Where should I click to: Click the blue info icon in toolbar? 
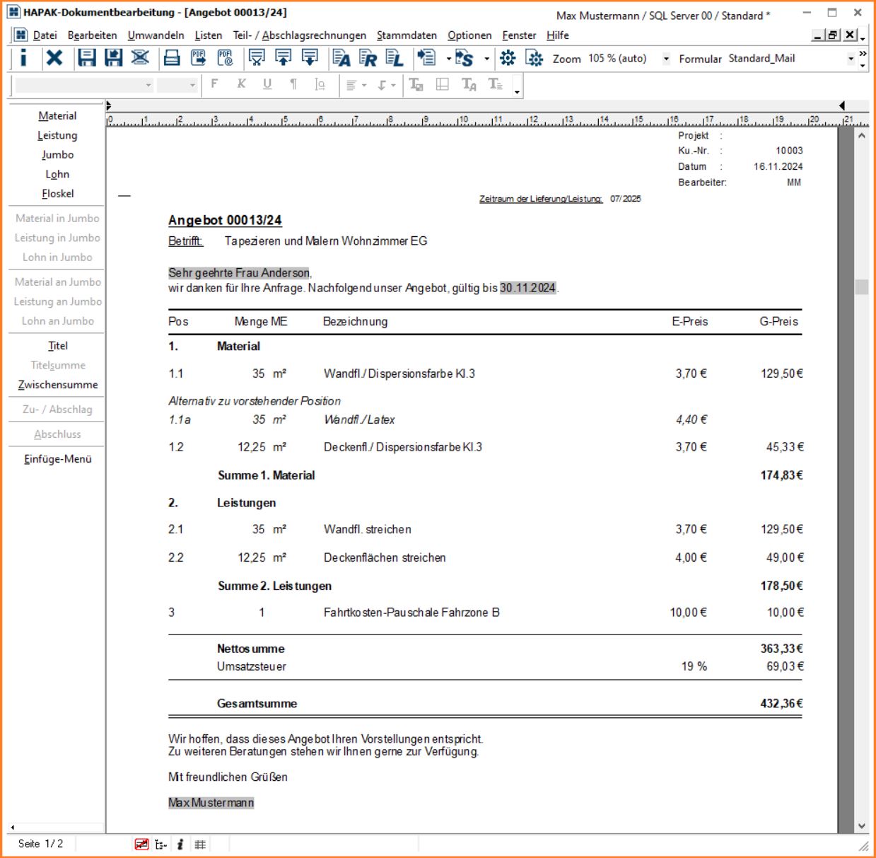[x=23, y=59]
